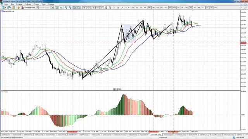Toggle chart shift icon

[x=79, y=8]
